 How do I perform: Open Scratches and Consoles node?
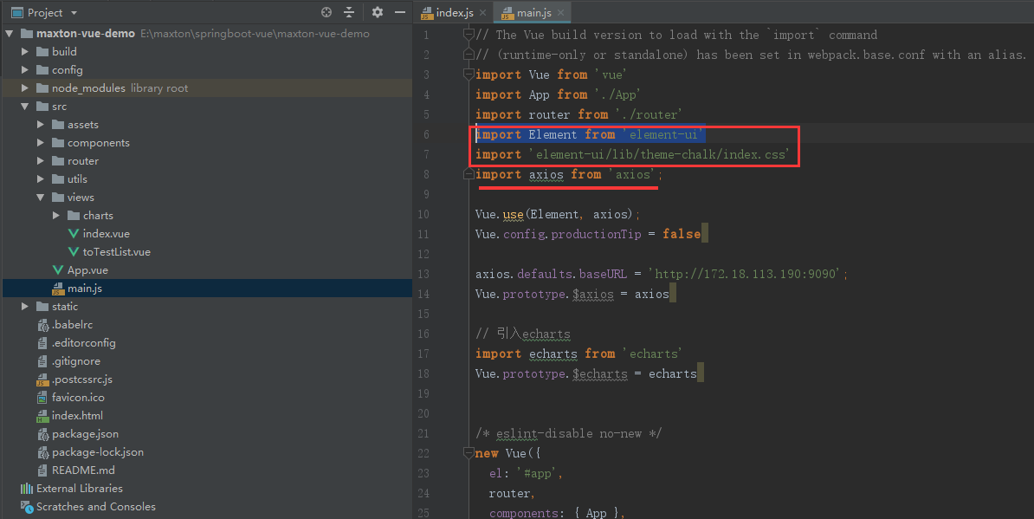pos(95,507)
